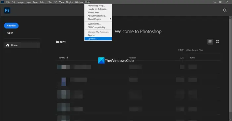Click into Filter Recent Files field
This screenshot has height=121, width=232.
(203, 50)
